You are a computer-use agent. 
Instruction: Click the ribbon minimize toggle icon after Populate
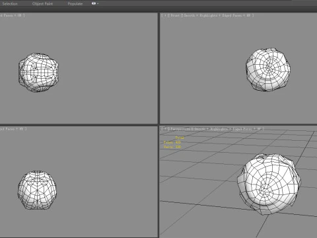tap(94, 3)
